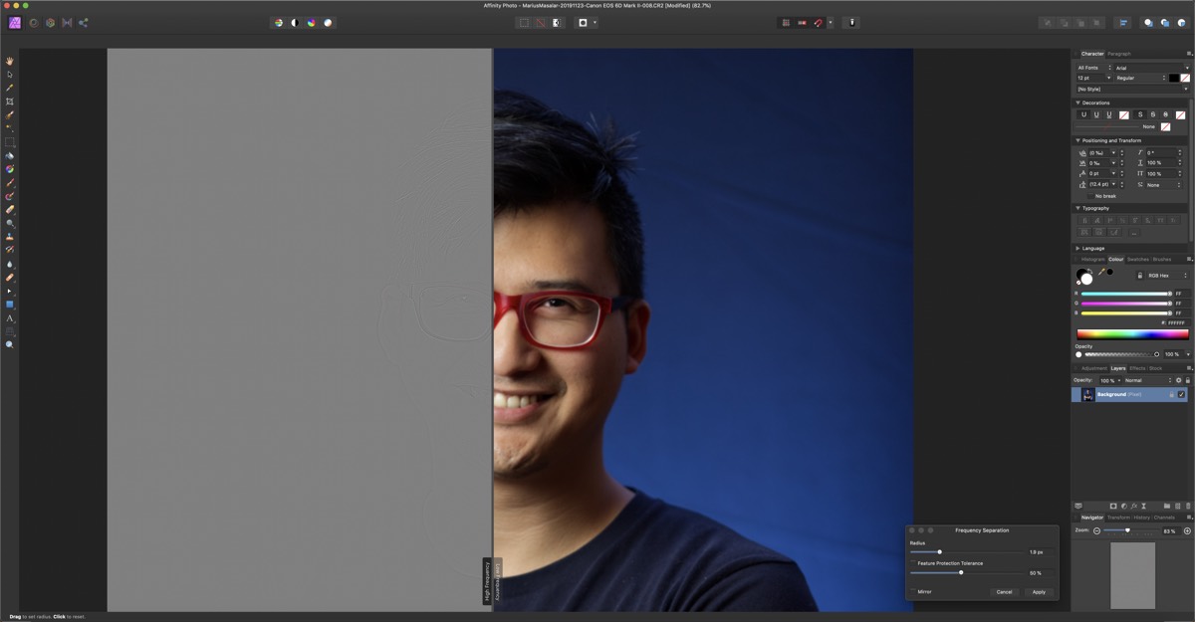Toggle the lock icon on Background layer
Screen dimensions: 1195x622
(x=1171, y=395)
